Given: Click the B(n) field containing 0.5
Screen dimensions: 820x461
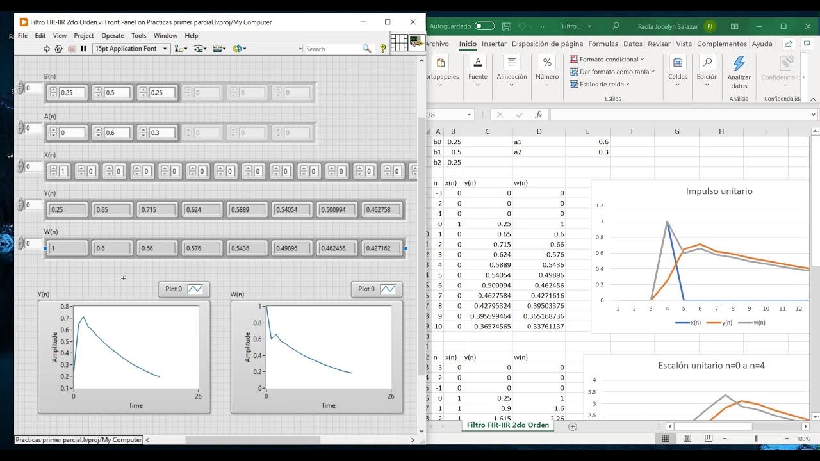Looking at the screenshot, I should point(117,93).
